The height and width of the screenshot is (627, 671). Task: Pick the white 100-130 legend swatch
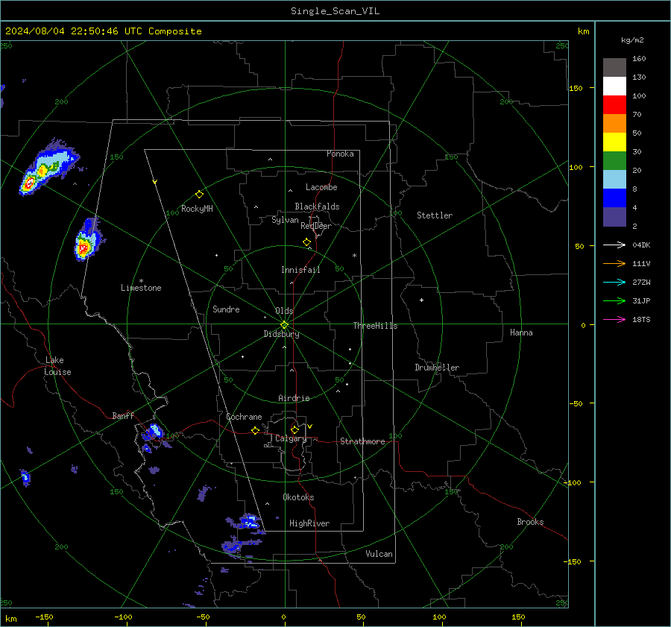[x=614, y=86]
